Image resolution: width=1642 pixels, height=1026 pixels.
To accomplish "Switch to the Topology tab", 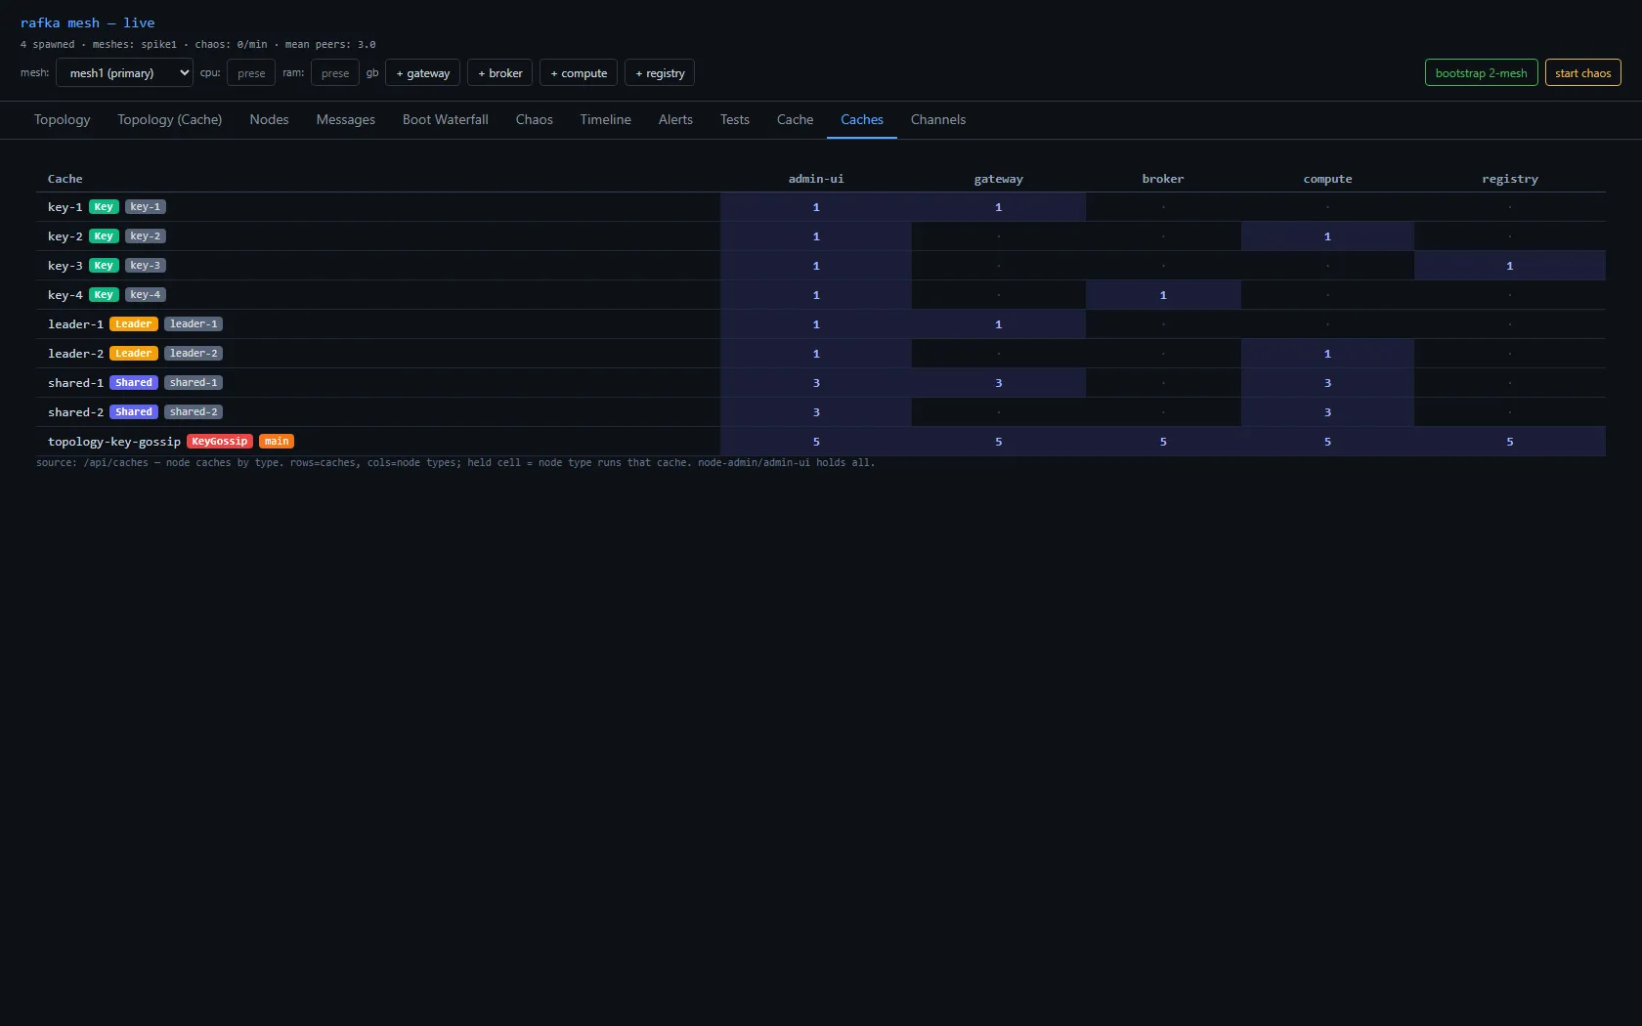I will [x=63, y=119].
